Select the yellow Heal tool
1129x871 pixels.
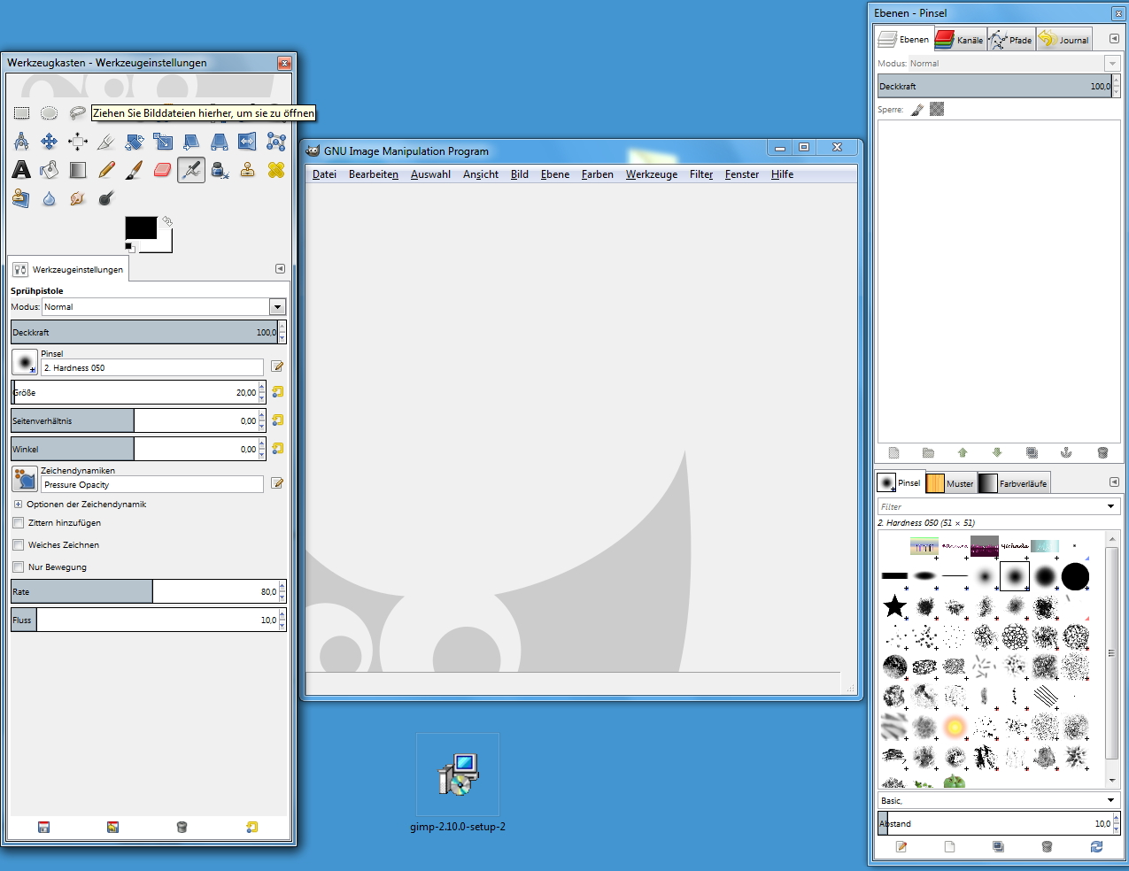[x=276, y=170]
